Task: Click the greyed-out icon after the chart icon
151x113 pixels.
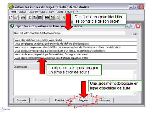Action: click(57, 18)
